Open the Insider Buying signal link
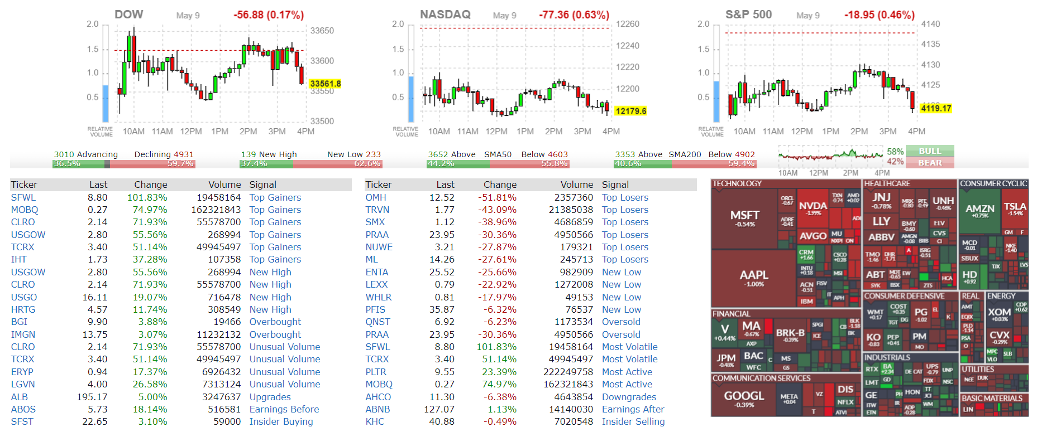Image resolution: width=1037 pixels, height=432 pixels. click(x=281, y=421)
